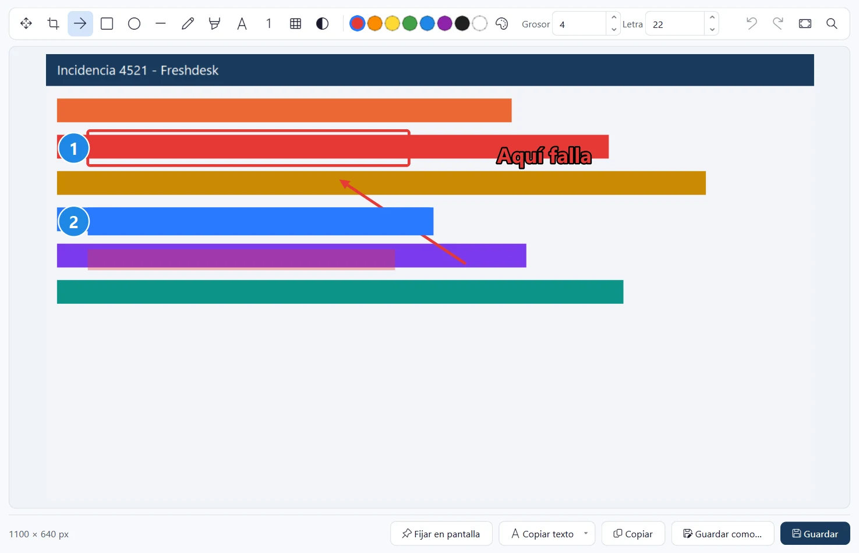Pick the red color swatch
The height and width of the screenshot is (553, 859).
point(358,24)
